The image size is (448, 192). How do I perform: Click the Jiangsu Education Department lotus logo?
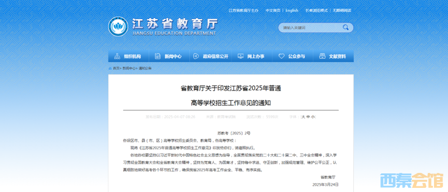tap(118, 27)
